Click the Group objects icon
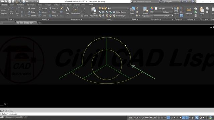Viewport: 214px width, 120px height. [177, 11]
